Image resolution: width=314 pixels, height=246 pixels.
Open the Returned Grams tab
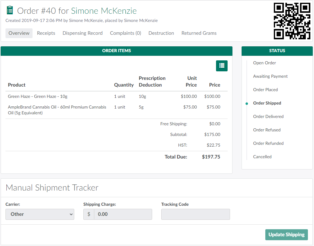pyautogui.click(x=199, y=33)
